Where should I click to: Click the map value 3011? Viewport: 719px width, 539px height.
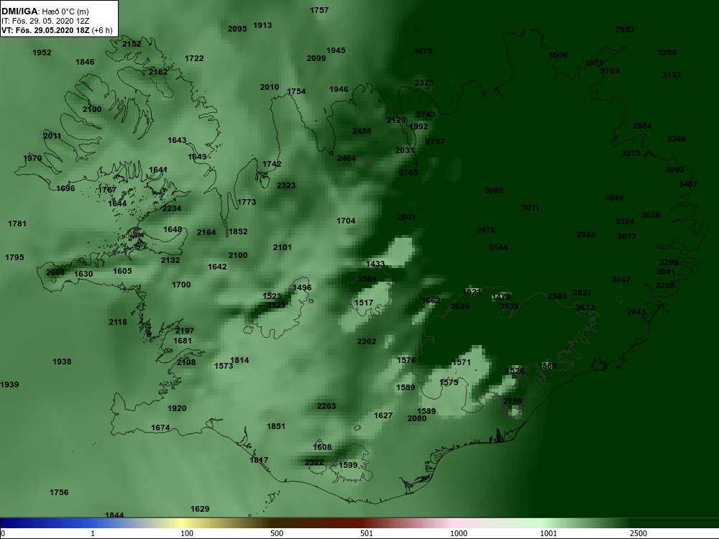(530, 208)
